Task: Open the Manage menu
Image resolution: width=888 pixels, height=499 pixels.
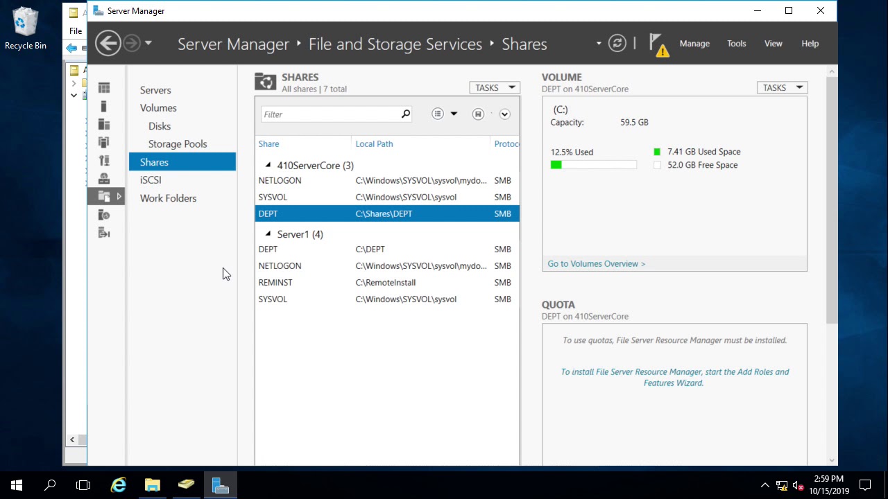Action: [x=694, y=44]
